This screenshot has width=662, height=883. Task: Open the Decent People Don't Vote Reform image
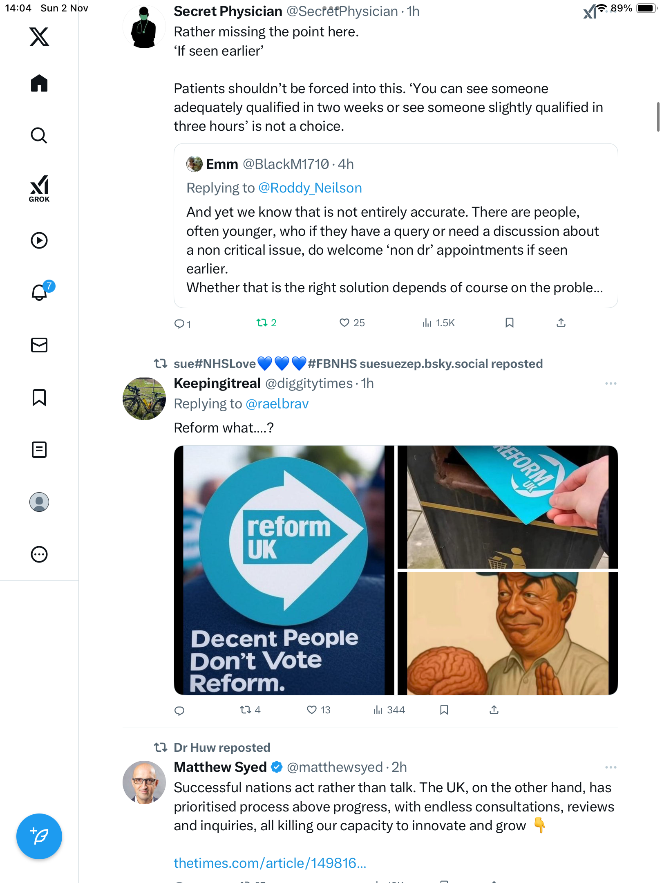coord(284,570)
